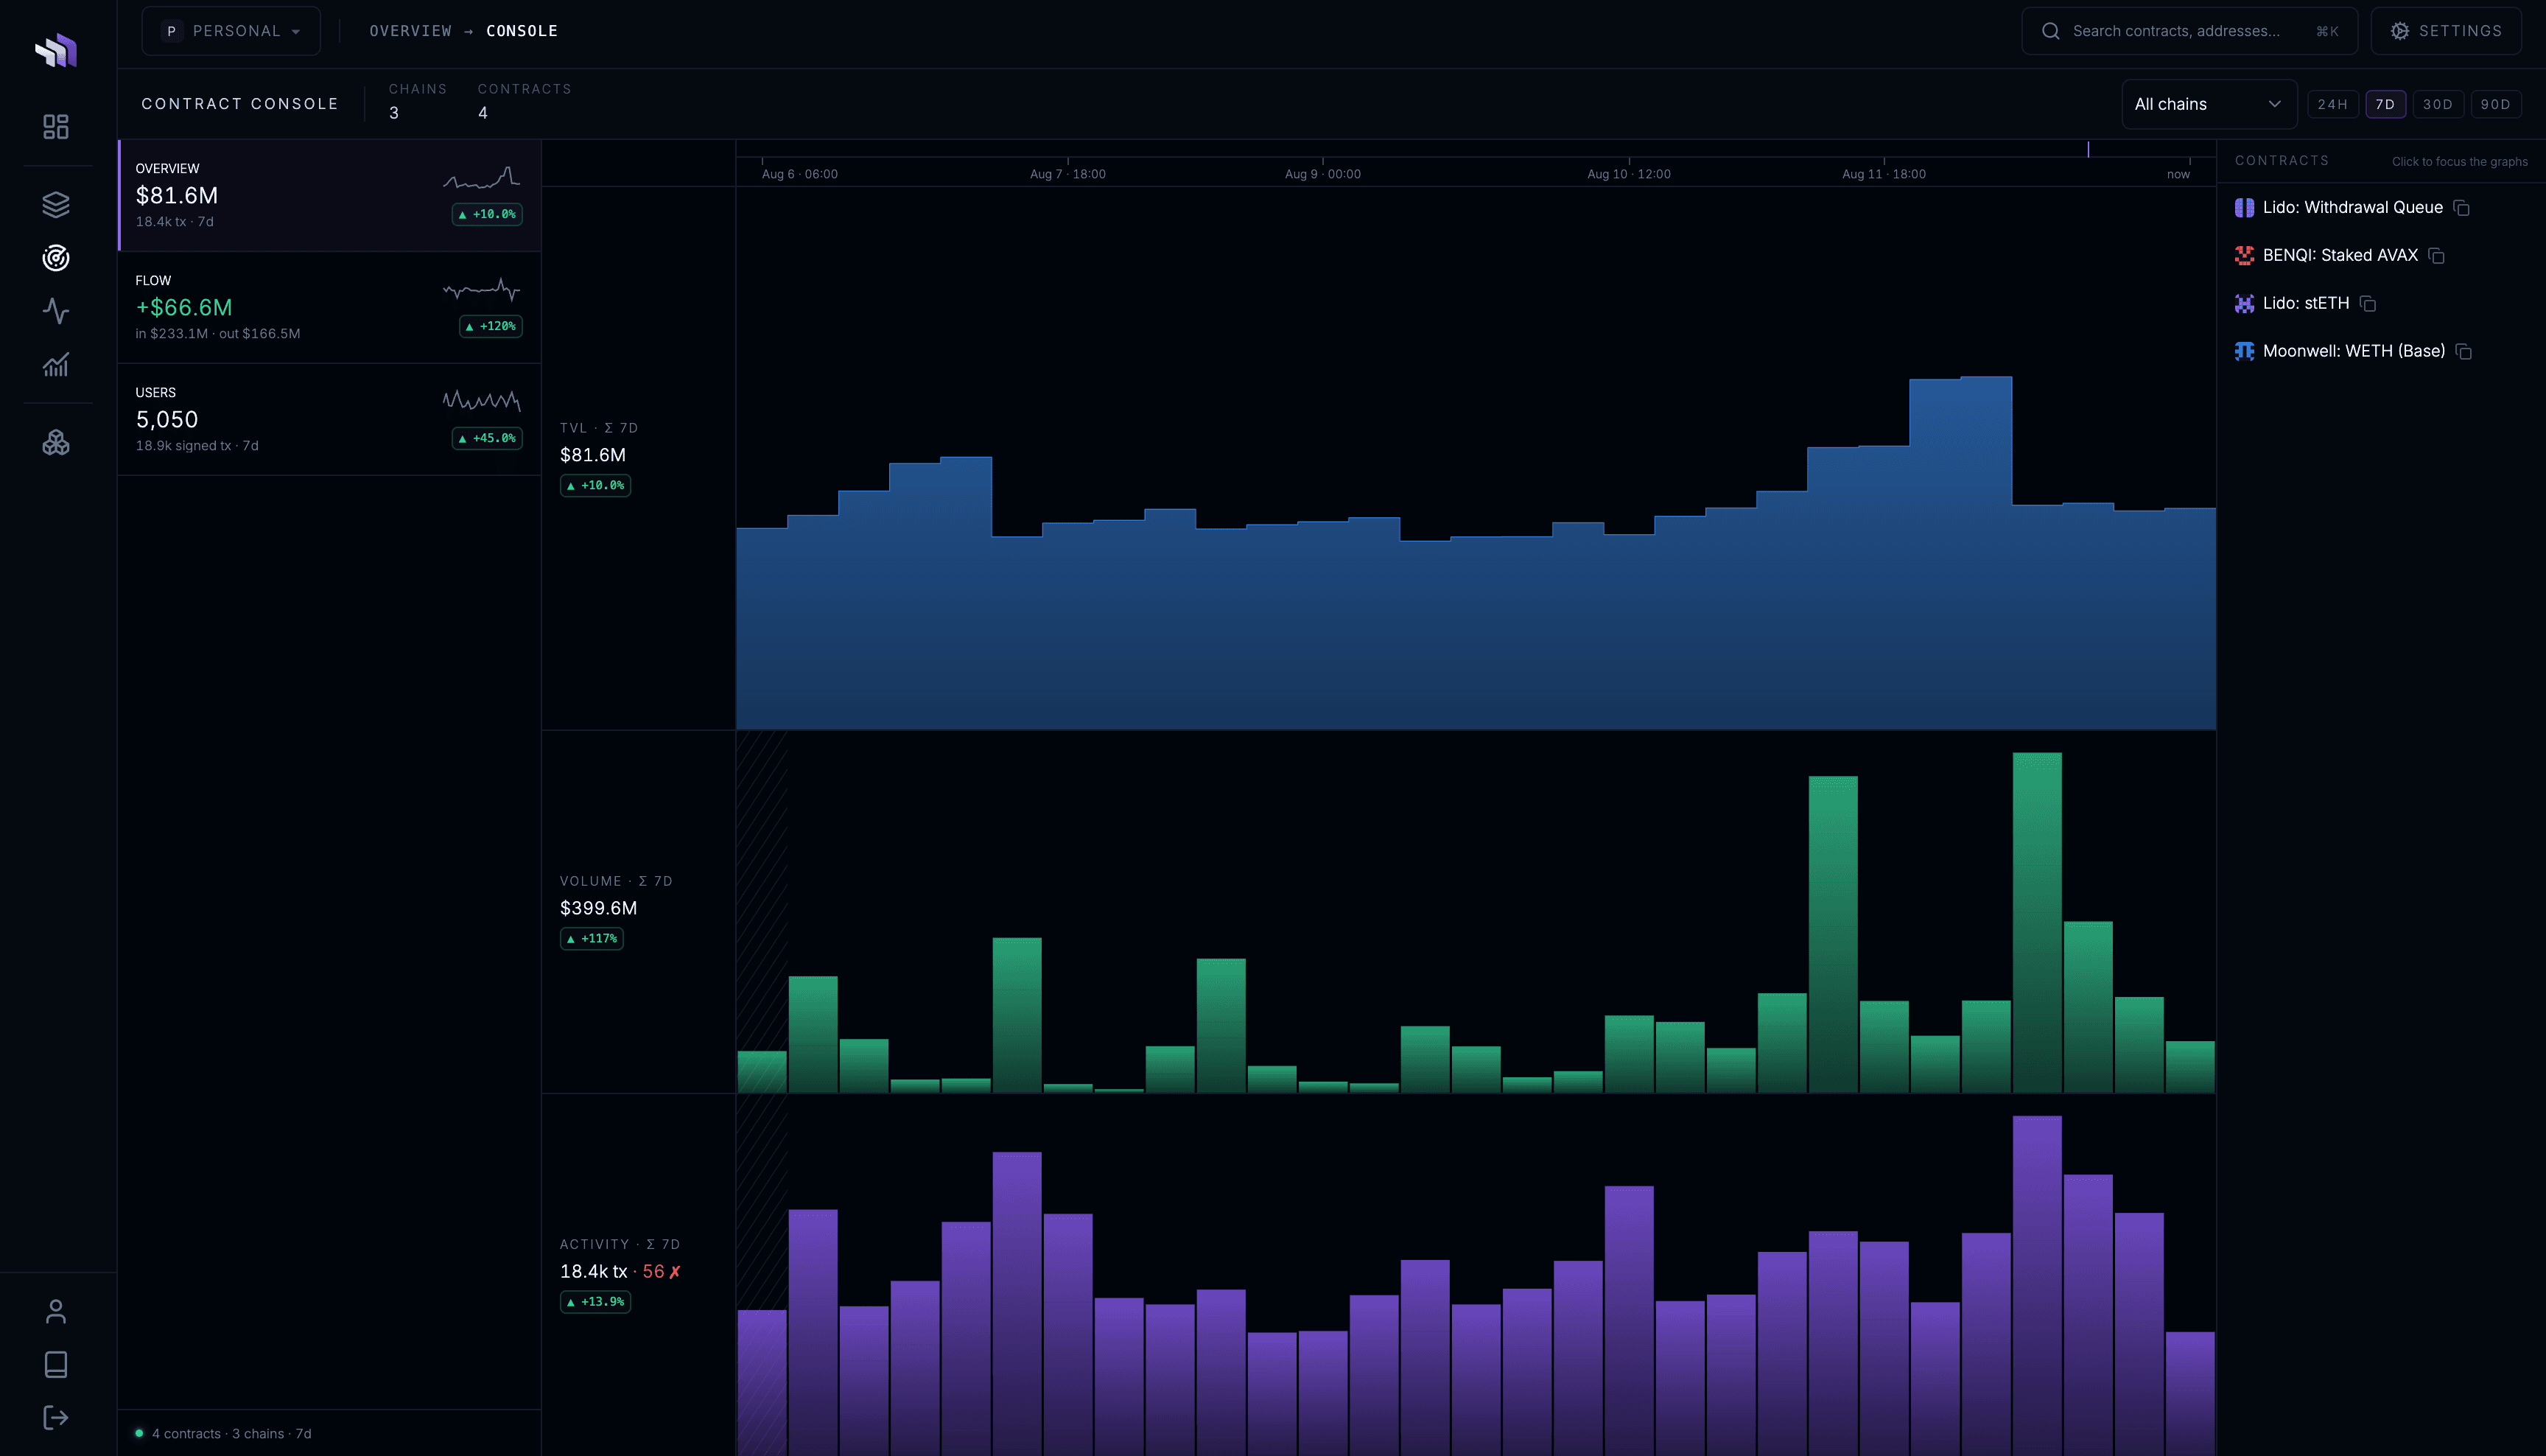Focus graphs on Lido: Withdrawal Queue
2546x1456 pixels.
click(x=2352, y=208)
